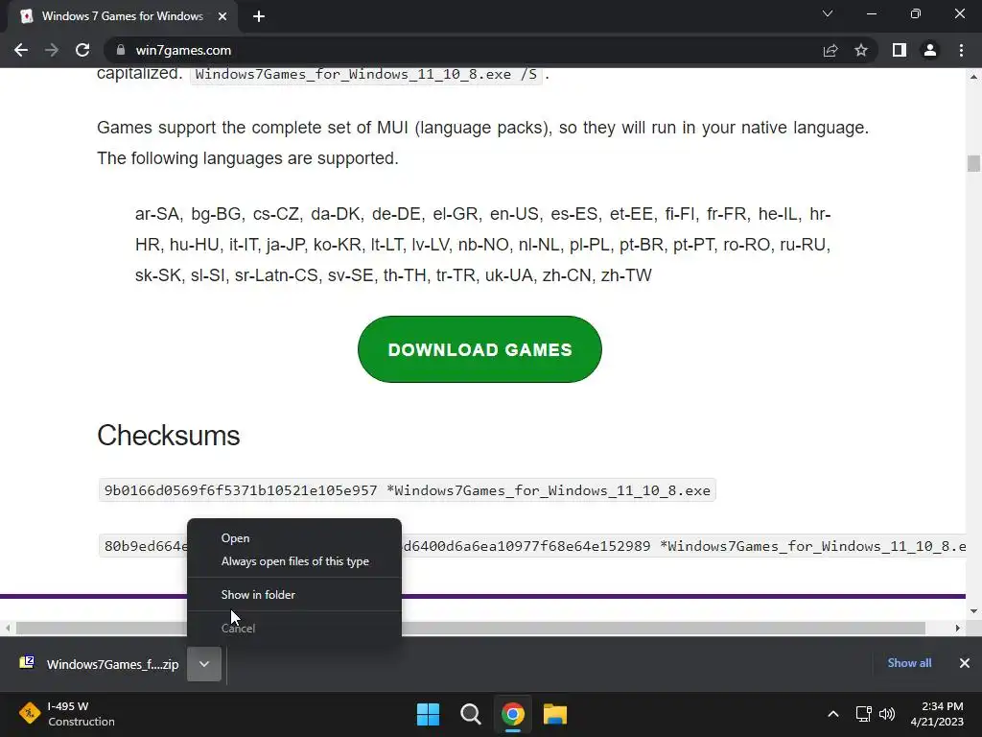Click the 9b0166d0569f checksum line

pyautogui.click(x=407, y=490)
